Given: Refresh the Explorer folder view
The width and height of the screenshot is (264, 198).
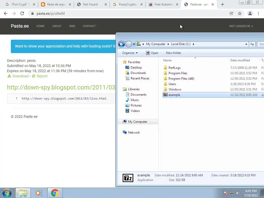Looking at the screenshot, I should [x=252, y=44].
